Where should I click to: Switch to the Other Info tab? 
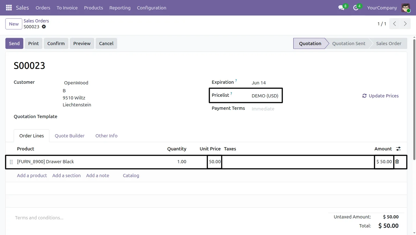tap(106, 136)
